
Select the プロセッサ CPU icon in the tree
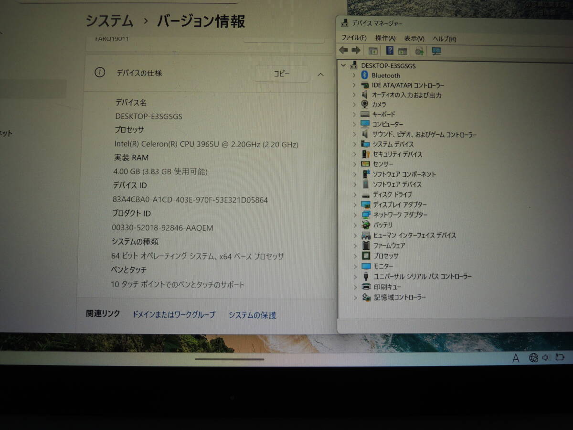366,256
